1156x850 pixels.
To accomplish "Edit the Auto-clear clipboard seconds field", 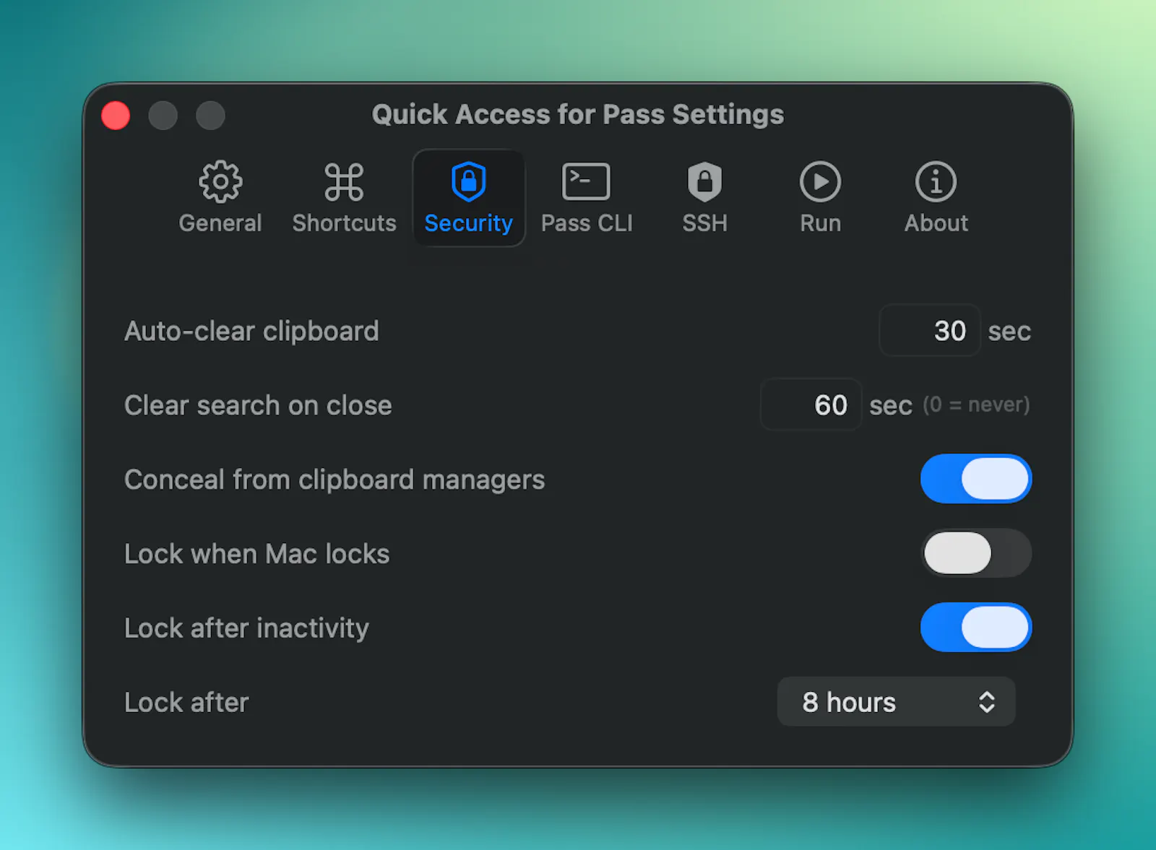I will click(930, 331).
